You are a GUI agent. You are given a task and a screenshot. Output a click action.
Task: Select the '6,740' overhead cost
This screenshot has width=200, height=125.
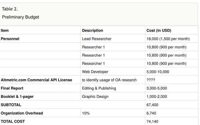click(x=151, y=113)
